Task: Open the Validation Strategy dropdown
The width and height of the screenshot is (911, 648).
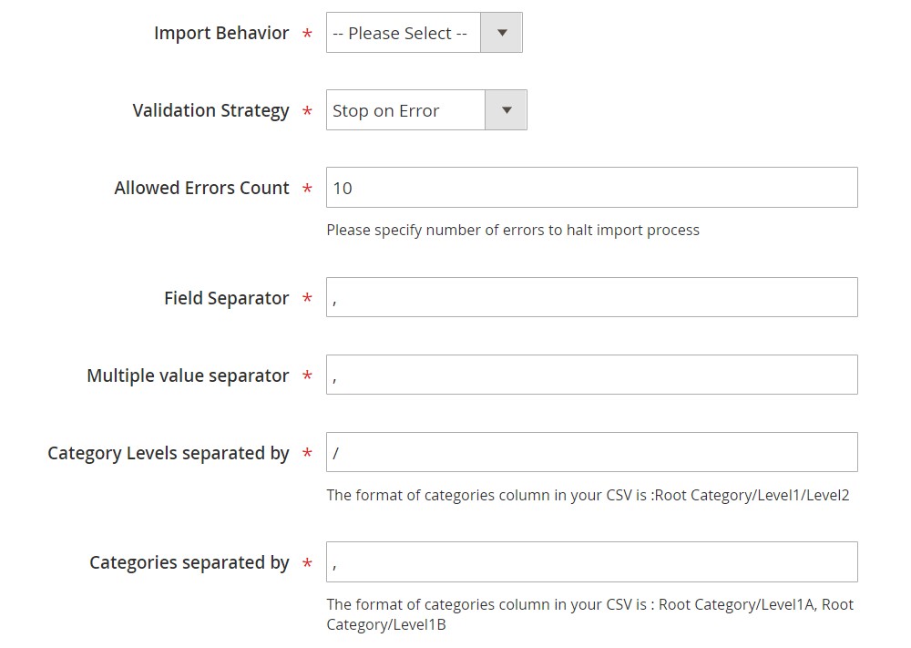Action: point(406,111)
